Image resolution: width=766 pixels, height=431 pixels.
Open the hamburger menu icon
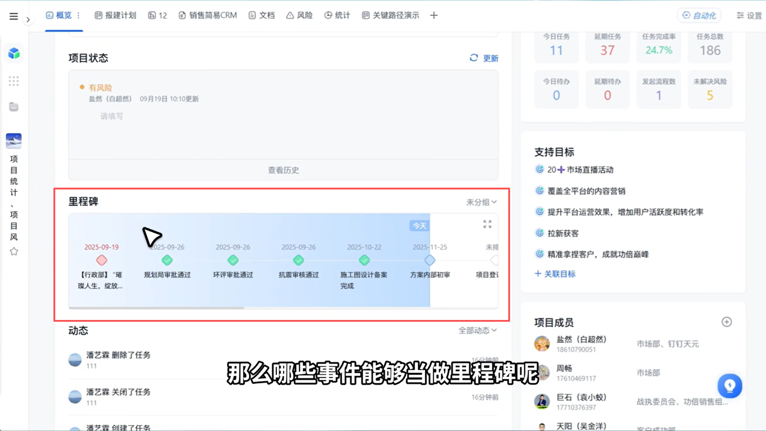tap(13, 16)
